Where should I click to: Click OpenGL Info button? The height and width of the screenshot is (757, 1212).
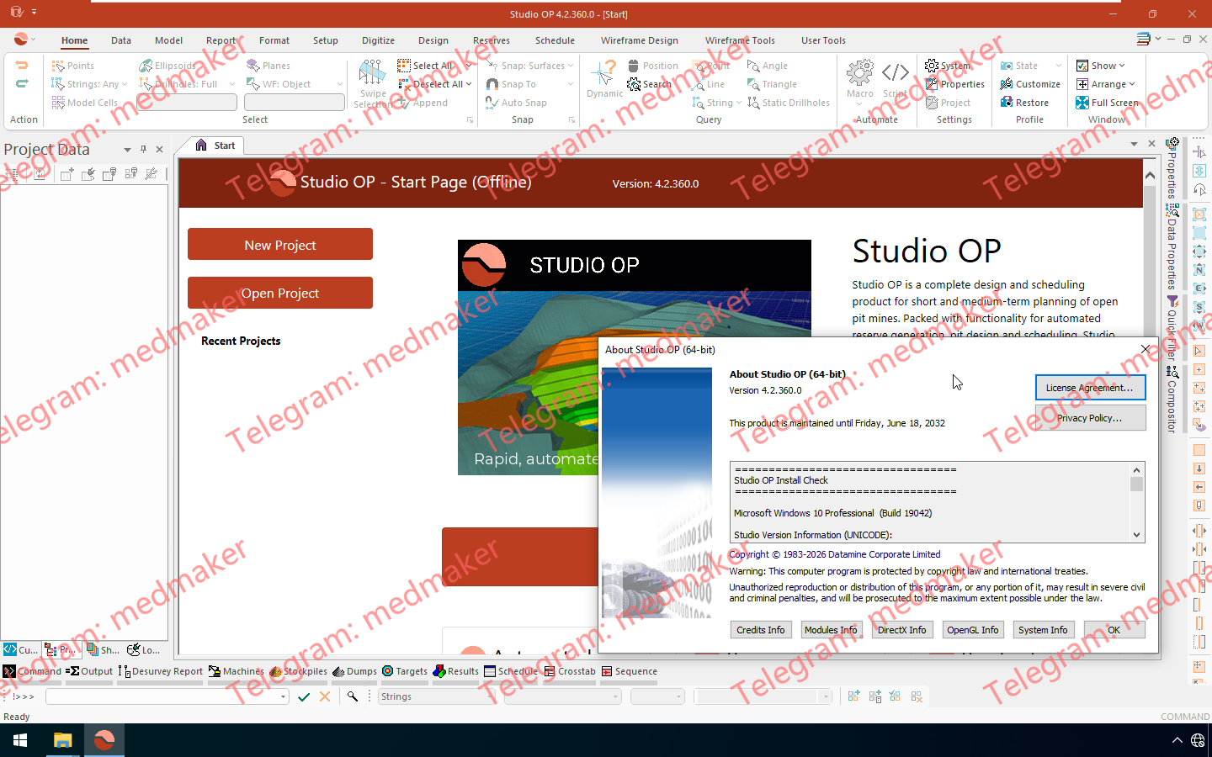click(972, 630)
